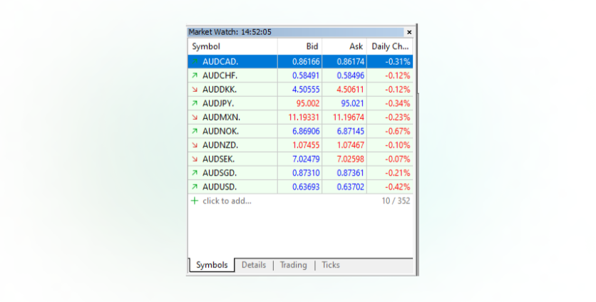This screenshot has width=596, height=302.
Task: Activate the Symbols tab
Action: (212, 265)
